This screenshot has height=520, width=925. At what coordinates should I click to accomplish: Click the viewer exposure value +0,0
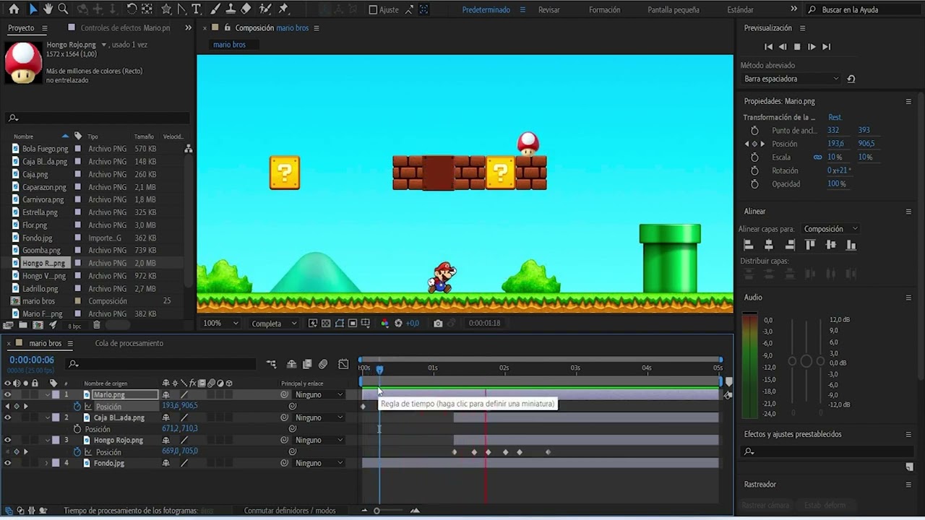(x=412, y=324)
